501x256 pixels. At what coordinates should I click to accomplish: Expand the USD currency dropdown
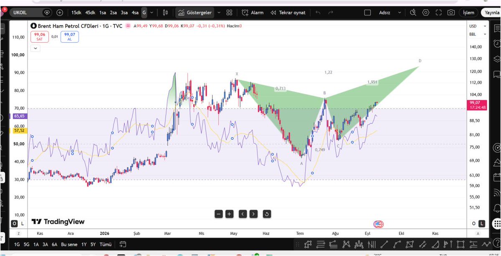coord(478,26)
